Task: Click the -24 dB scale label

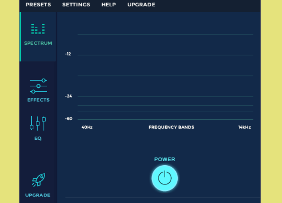Action: [x=68, y=96]
